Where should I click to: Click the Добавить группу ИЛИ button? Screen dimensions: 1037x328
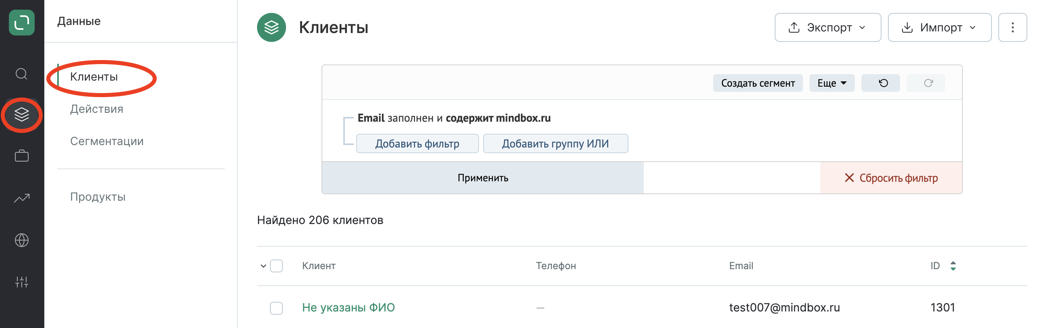coord(556,143)
